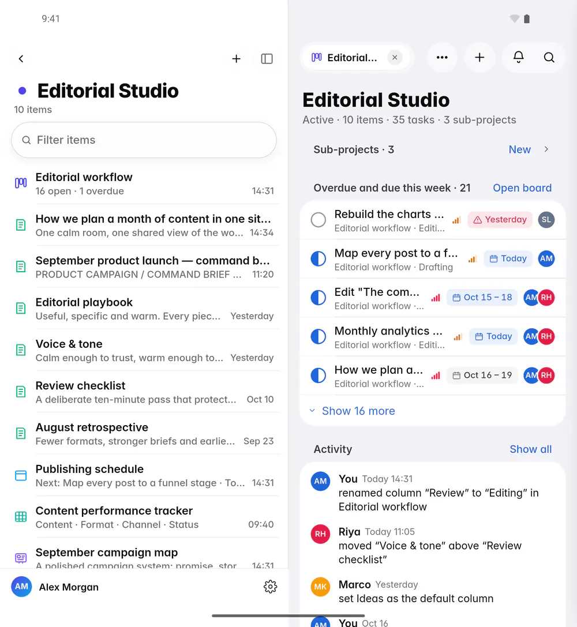
Task: Open Voice & tone list item
Action: [144, 350]
